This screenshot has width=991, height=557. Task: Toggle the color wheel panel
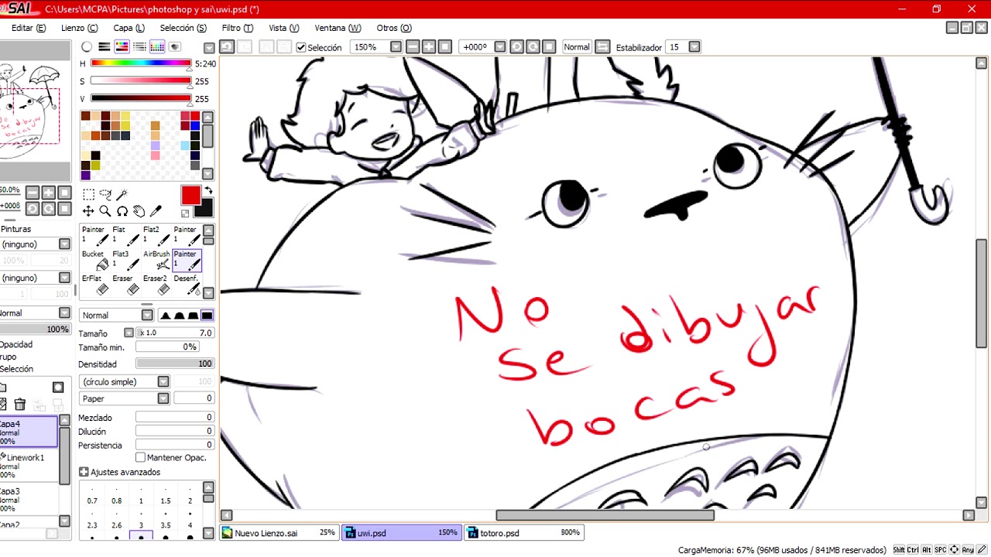click(x=87, y=47)
